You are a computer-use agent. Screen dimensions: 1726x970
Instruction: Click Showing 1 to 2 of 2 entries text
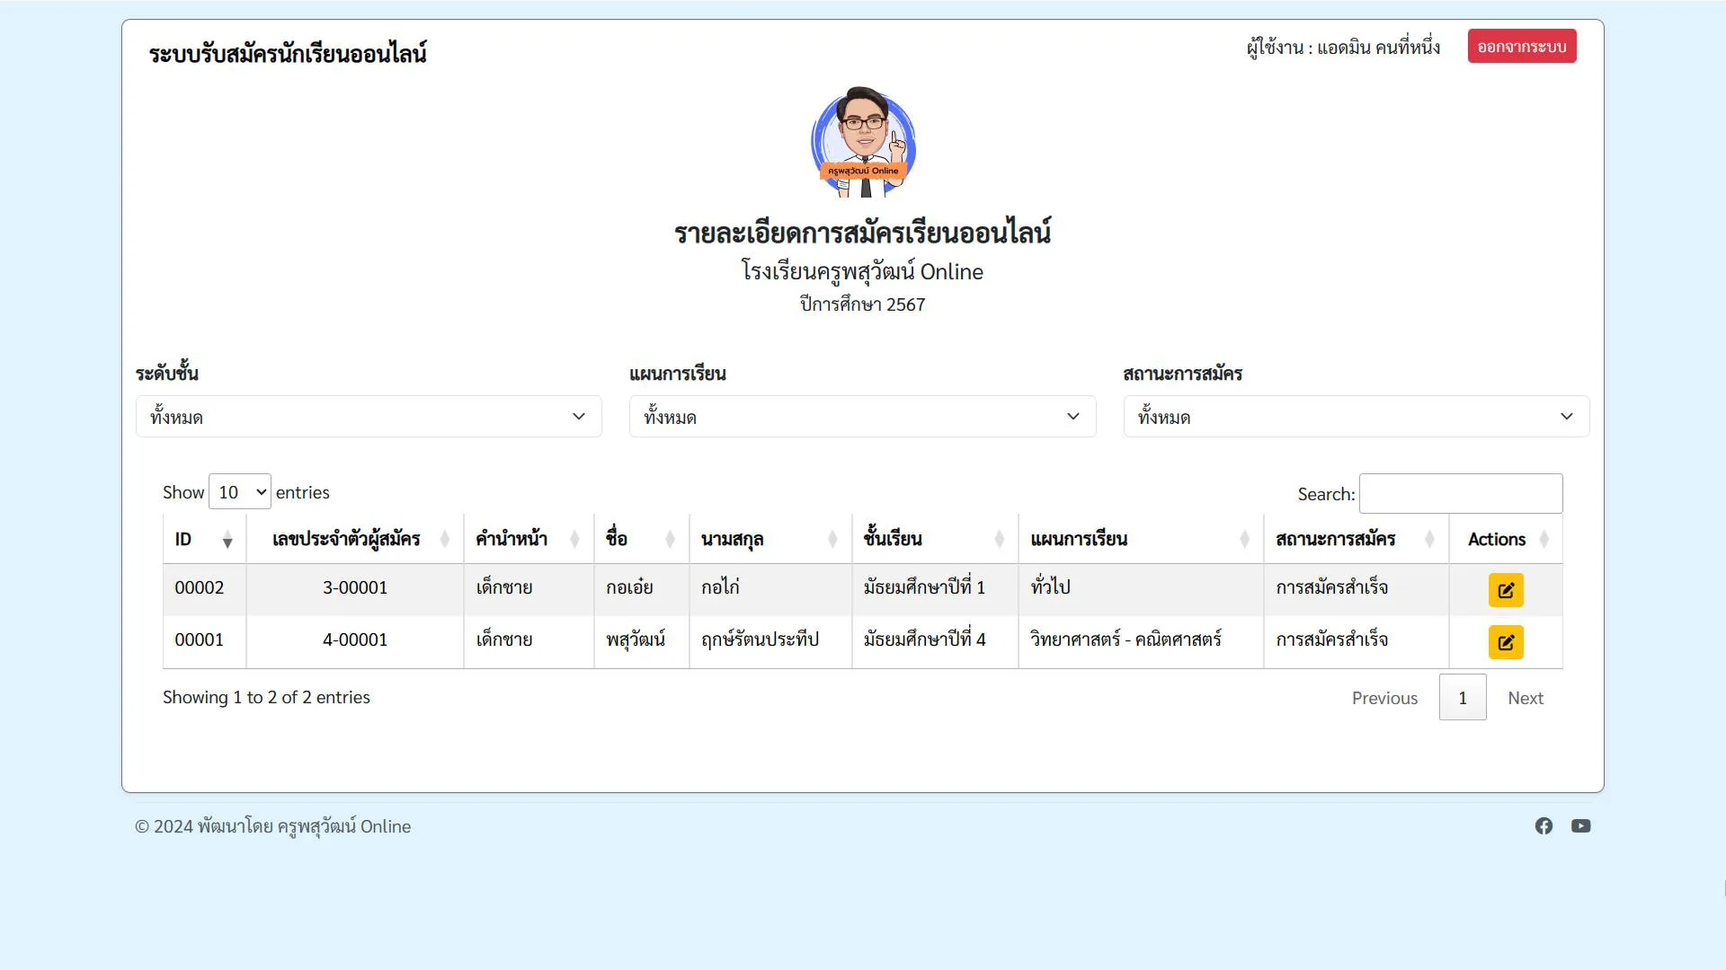pyautogui.click(x=266, y=698)
